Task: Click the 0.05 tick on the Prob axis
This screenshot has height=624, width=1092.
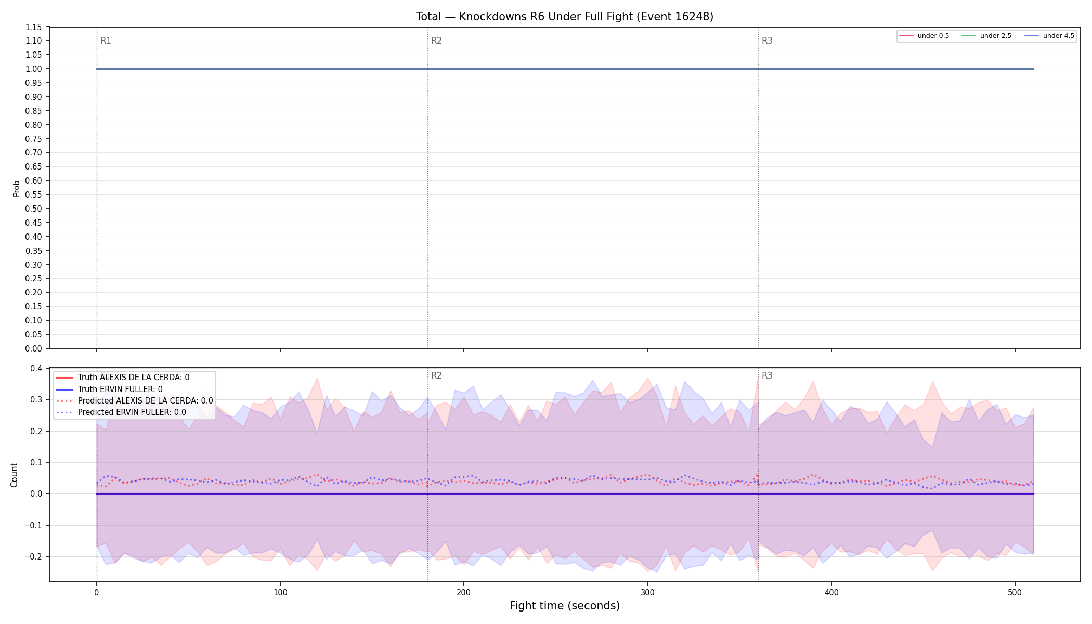Action: point(34,334)
